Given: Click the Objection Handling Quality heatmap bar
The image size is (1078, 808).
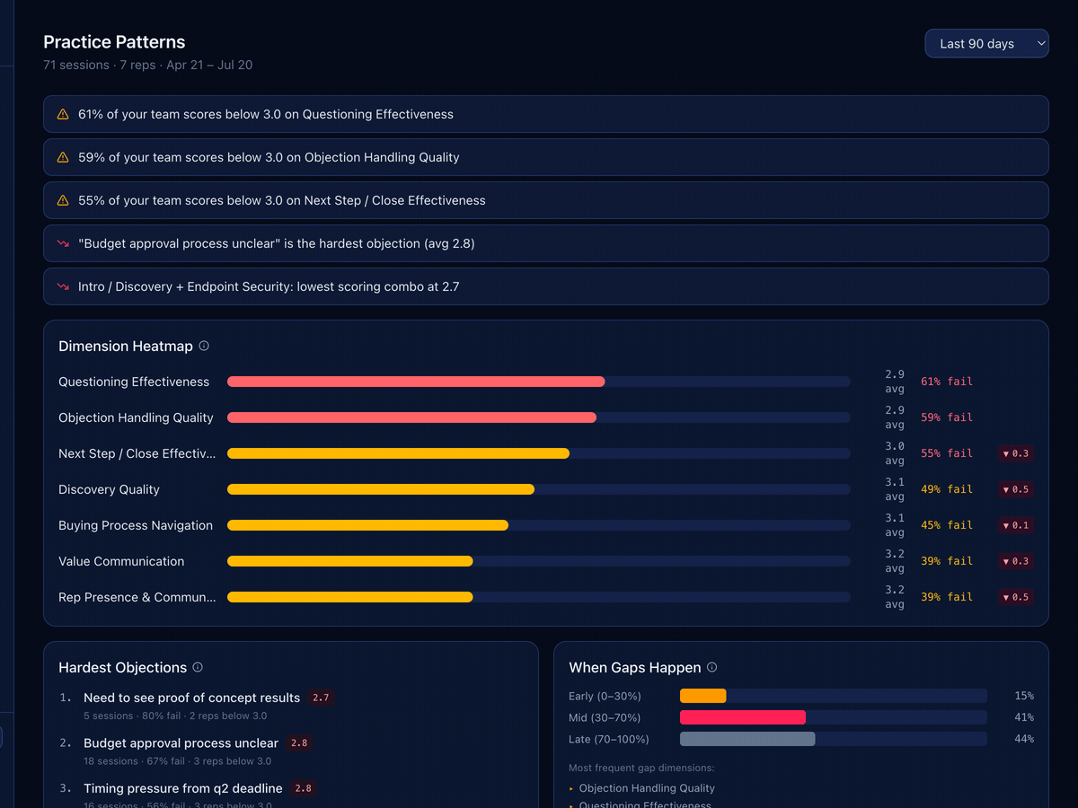Looking at the screenshot, I should 539,417.
